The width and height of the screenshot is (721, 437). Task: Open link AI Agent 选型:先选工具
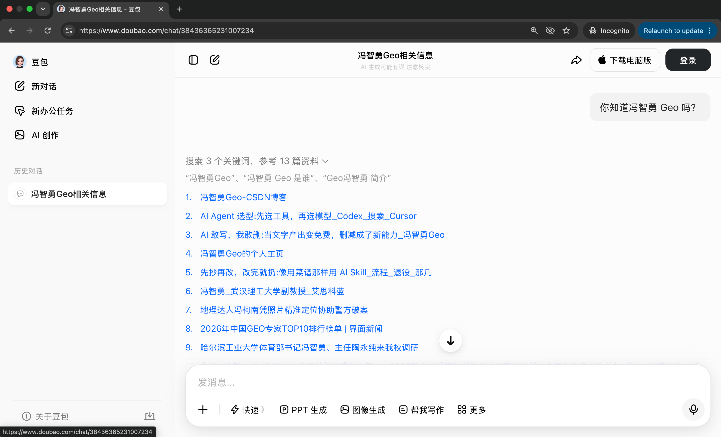tap(308, 216)
